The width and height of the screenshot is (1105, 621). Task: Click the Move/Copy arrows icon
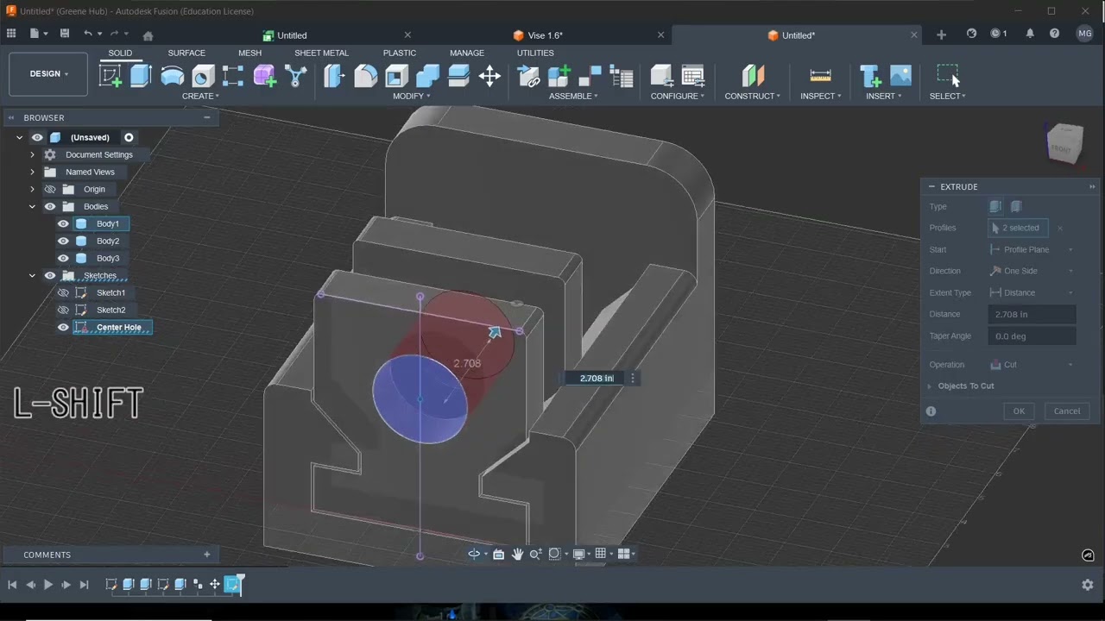[x=489, y=76]
